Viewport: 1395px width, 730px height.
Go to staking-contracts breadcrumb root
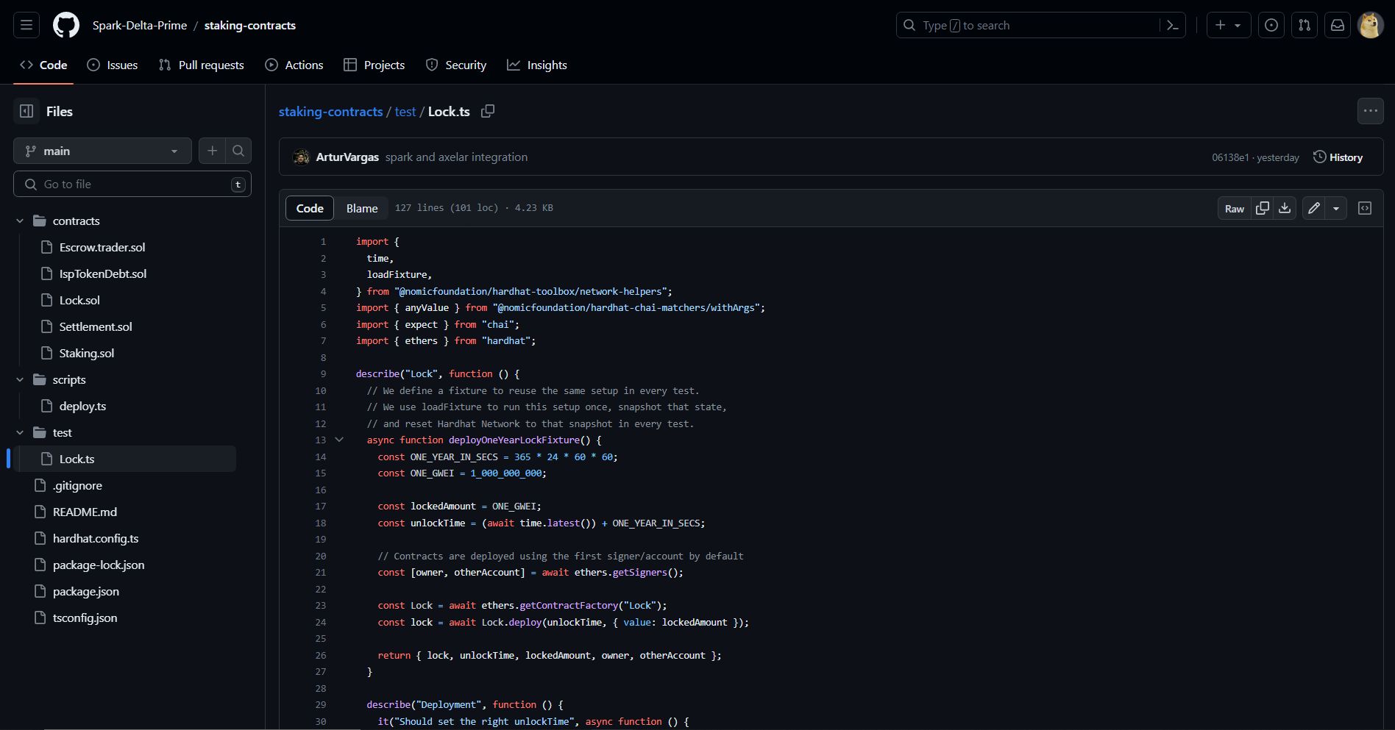click(330, 111)
